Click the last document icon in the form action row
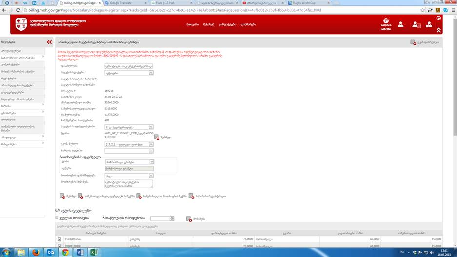 [191, 196]
